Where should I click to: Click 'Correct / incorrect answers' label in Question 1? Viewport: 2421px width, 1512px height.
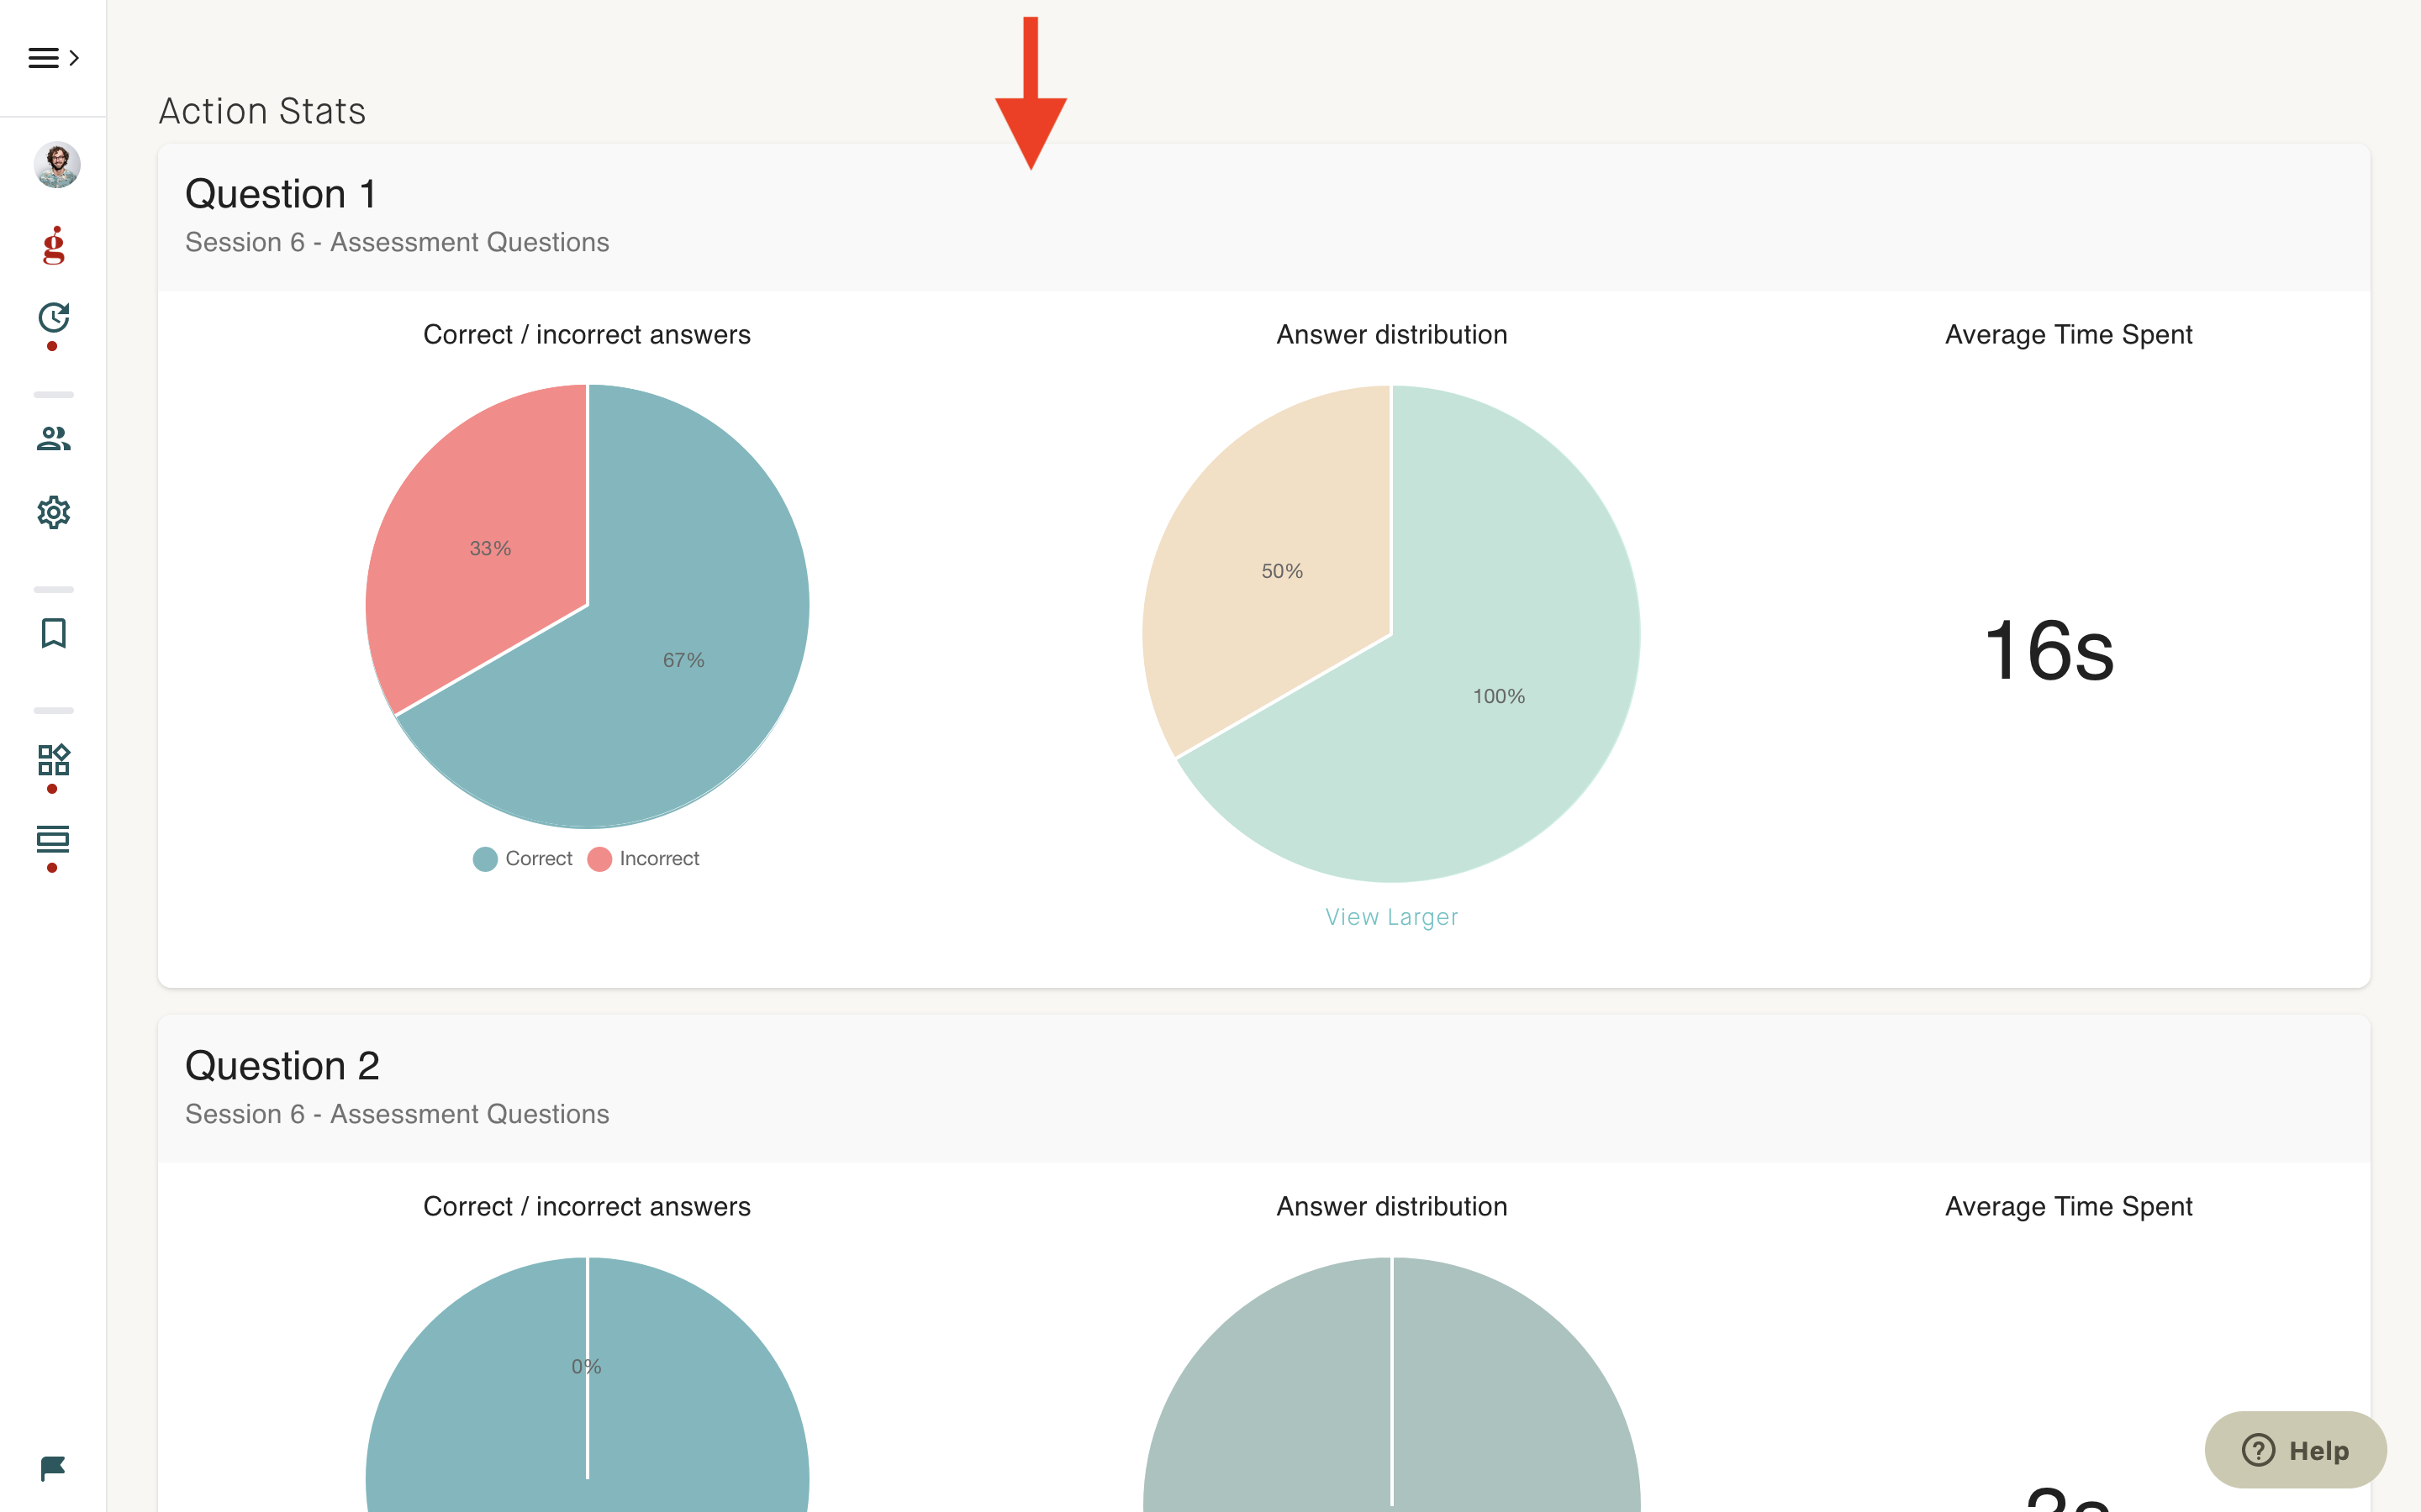pyautogui.click(x=586, y=334)
